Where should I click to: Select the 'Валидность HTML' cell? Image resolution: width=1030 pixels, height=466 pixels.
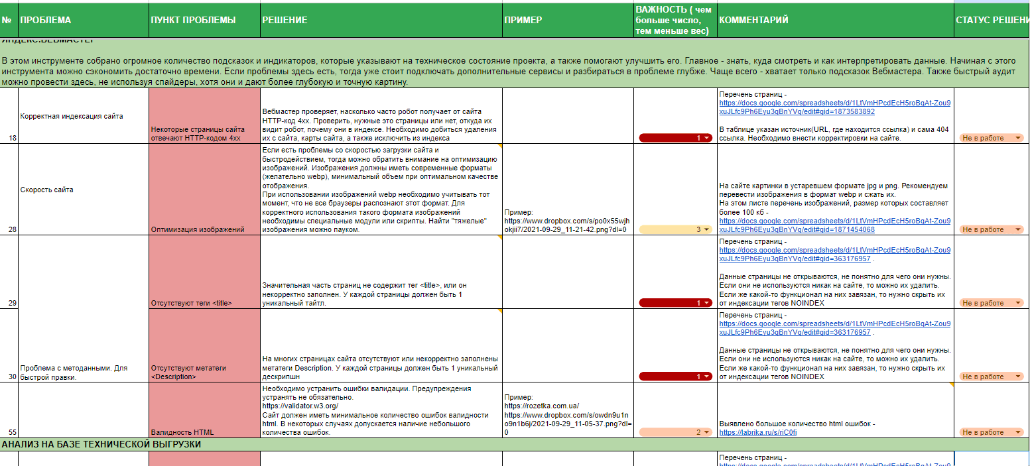tap(204, 410)
